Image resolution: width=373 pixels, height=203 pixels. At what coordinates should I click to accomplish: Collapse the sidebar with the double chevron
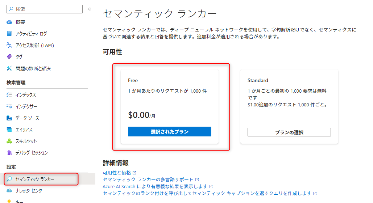pyautogui.click(x=90, y=9)
